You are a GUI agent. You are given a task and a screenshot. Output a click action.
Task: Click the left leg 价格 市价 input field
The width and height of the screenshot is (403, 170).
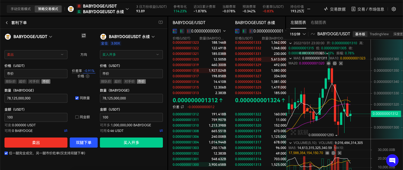[x=36, y=74]
